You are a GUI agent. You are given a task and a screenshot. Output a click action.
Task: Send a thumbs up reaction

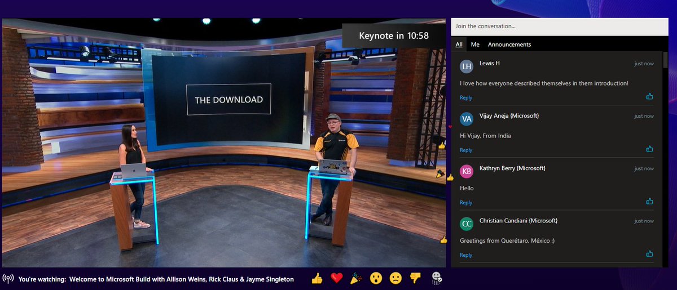pos(317,278)
